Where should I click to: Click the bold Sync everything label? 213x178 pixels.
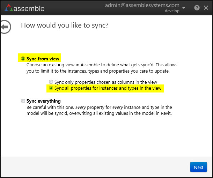click(x=44, y=101)
